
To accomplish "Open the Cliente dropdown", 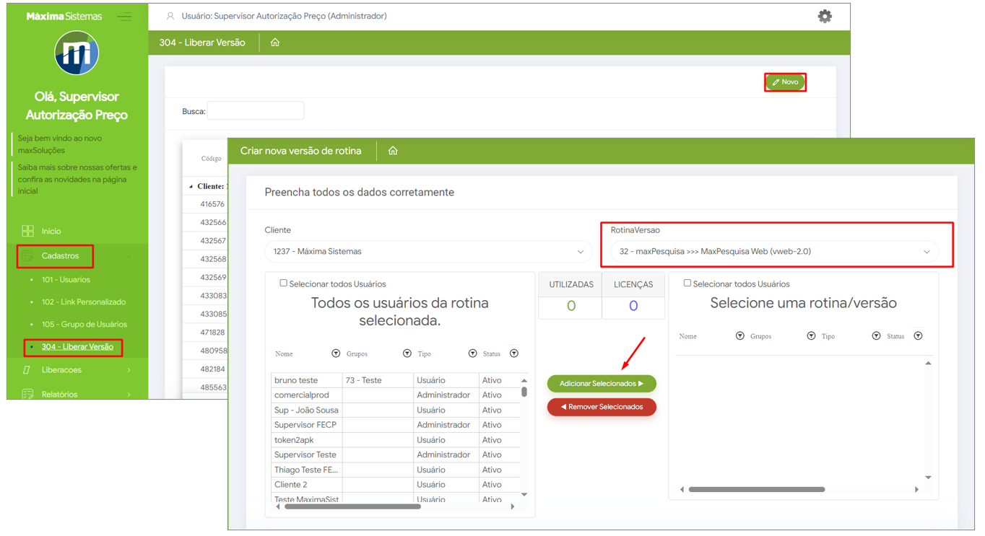I will (x=428, y=252).
